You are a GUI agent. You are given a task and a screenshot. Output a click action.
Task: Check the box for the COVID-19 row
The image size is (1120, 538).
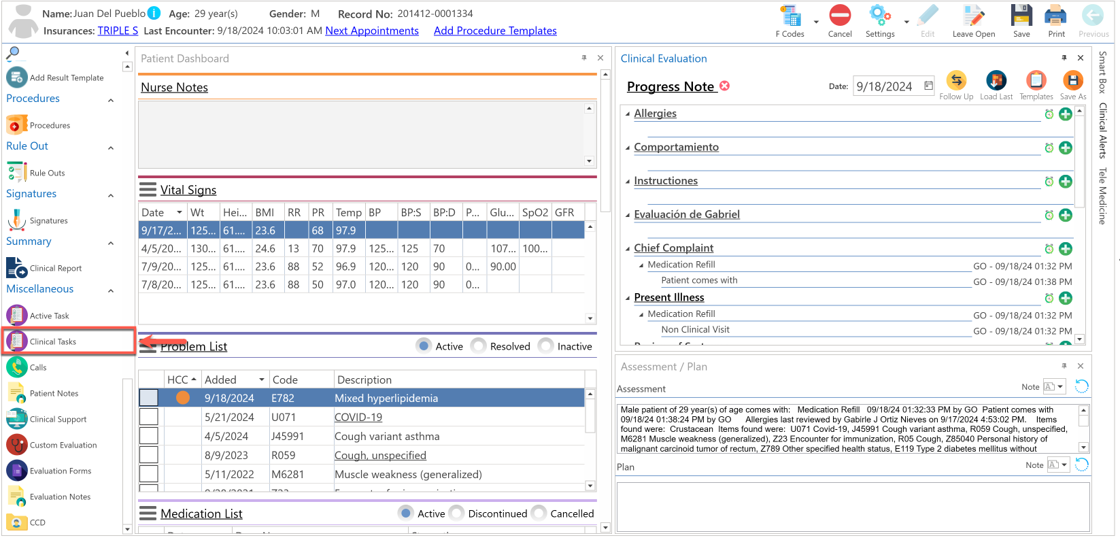[148, 417]
